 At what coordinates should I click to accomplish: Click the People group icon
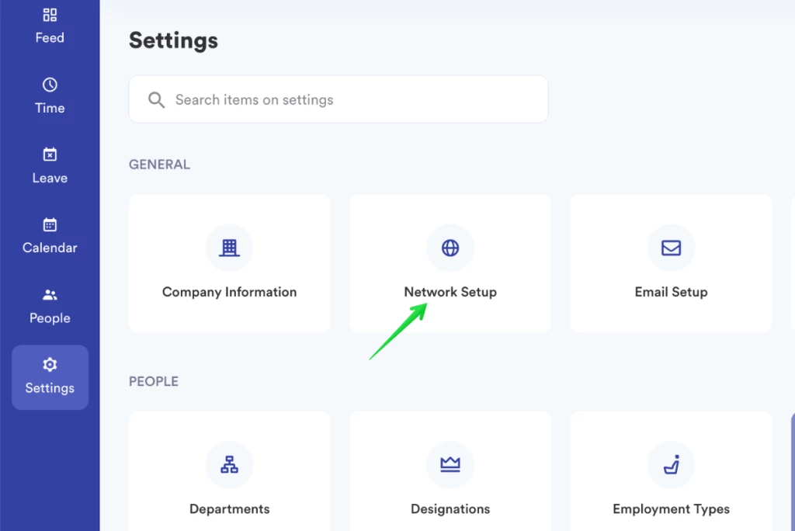click(50, 295)
